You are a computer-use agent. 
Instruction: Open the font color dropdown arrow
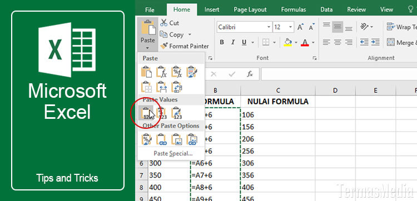(313, 43)
